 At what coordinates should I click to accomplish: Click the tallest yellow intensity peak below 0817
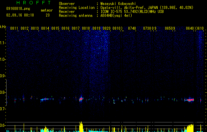[x=81, y=127]
